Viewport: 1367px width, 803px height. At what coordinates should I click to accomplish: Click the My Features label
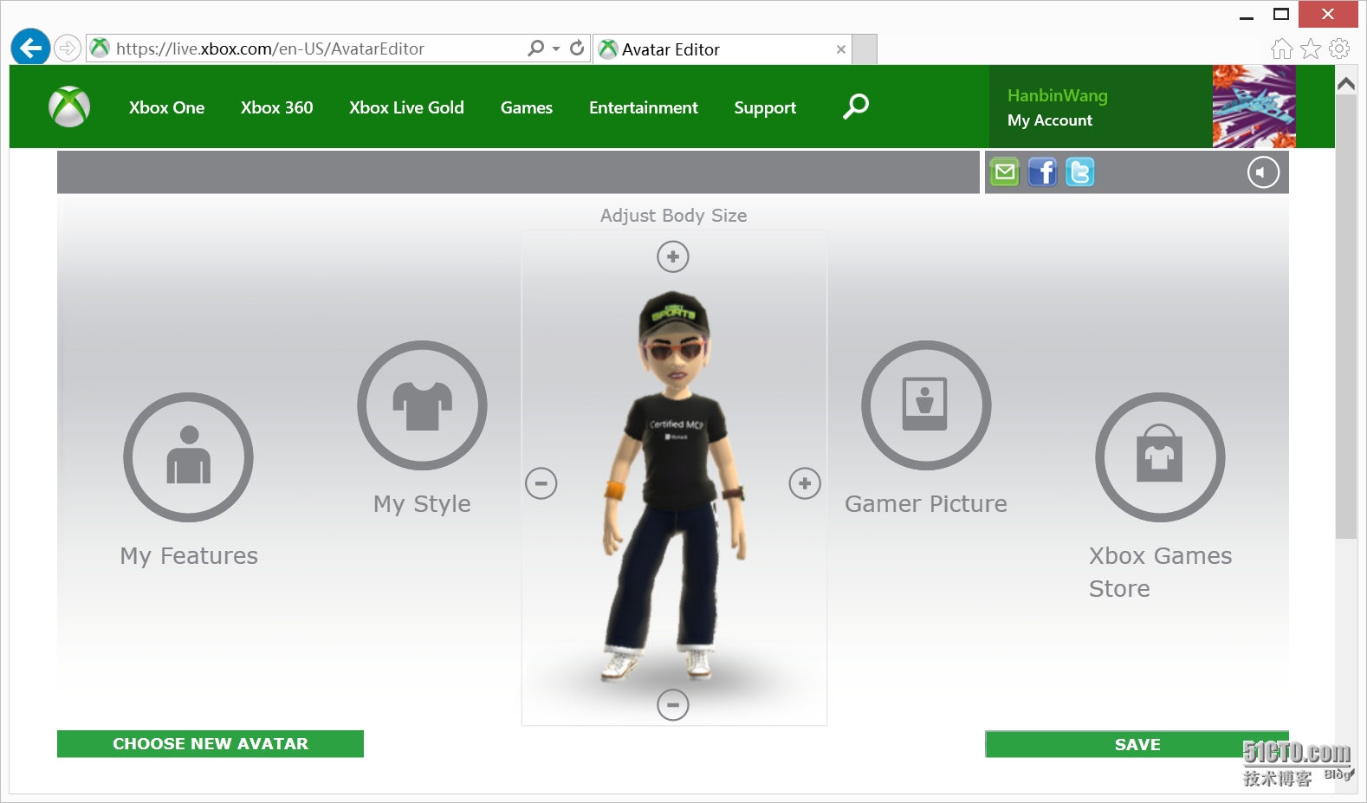pyautogui.click(x=189, y=556)
